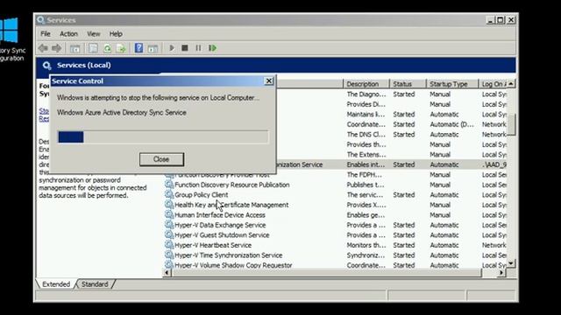Sort by the Status column header
This screenshot has height=315, width=561.
408,84
